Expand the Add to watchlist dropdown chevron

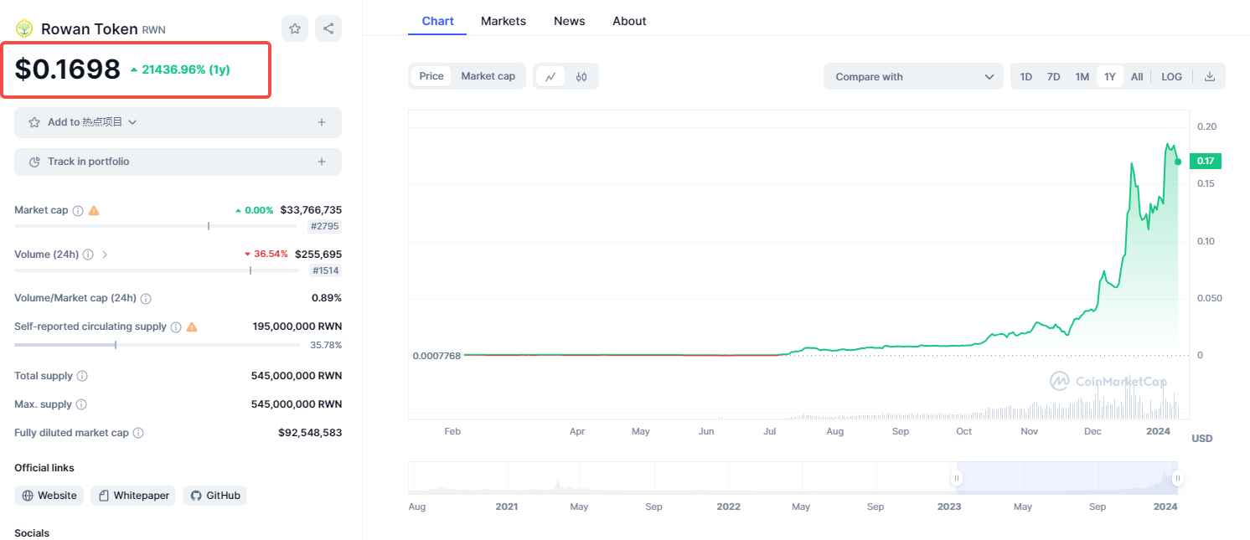point(132,122)
